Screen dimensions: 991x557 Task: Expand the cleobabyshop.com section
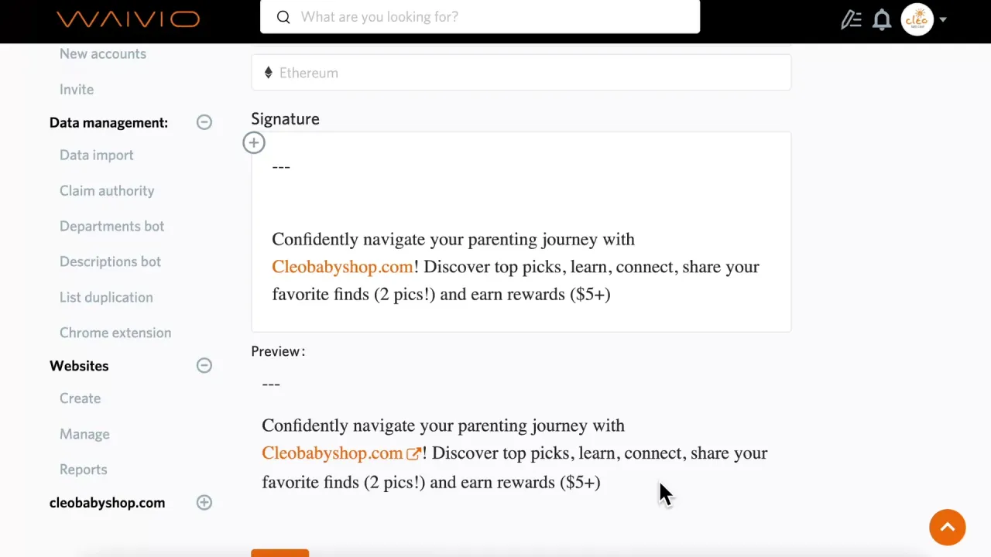(x=204, y=503)
